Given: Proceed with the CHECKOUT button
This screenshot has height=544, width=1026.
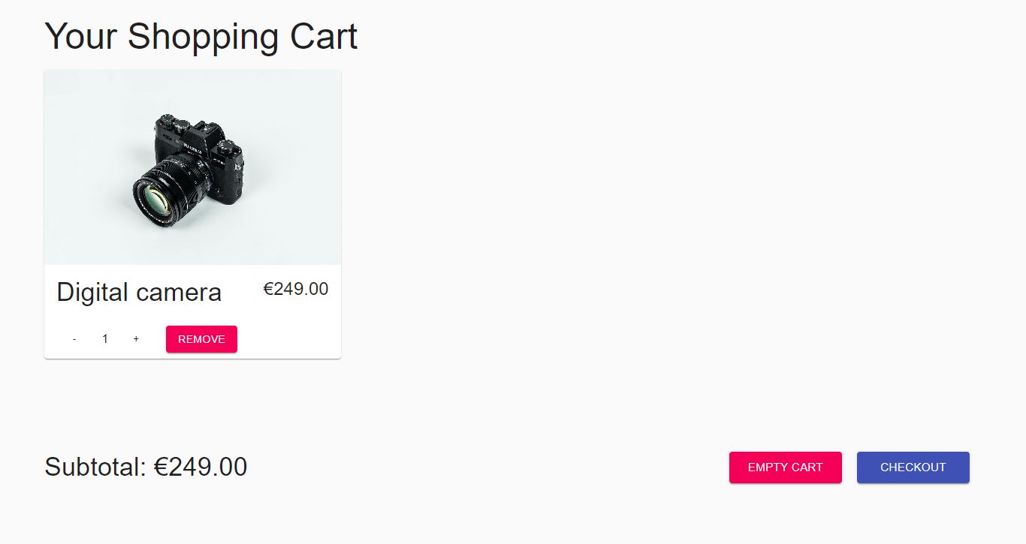Looking at the screenshot, I should pos(913,467).
